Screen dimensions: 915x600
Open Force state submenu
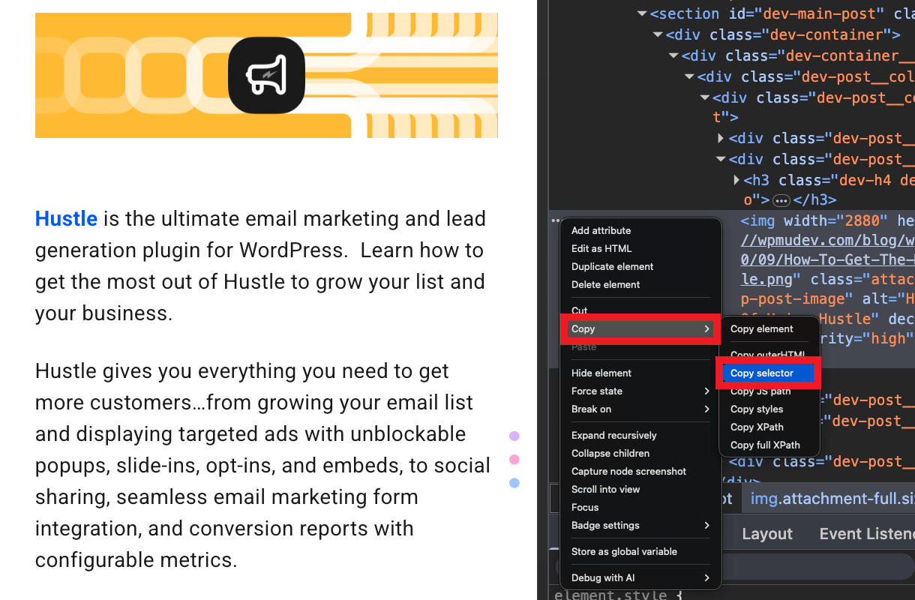click(x=640, y=391)
